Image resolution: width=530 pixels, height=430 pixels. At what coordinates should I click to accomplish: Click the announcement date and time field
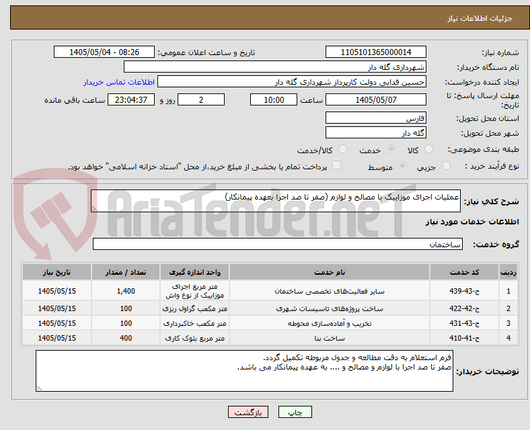click(104, 52)
